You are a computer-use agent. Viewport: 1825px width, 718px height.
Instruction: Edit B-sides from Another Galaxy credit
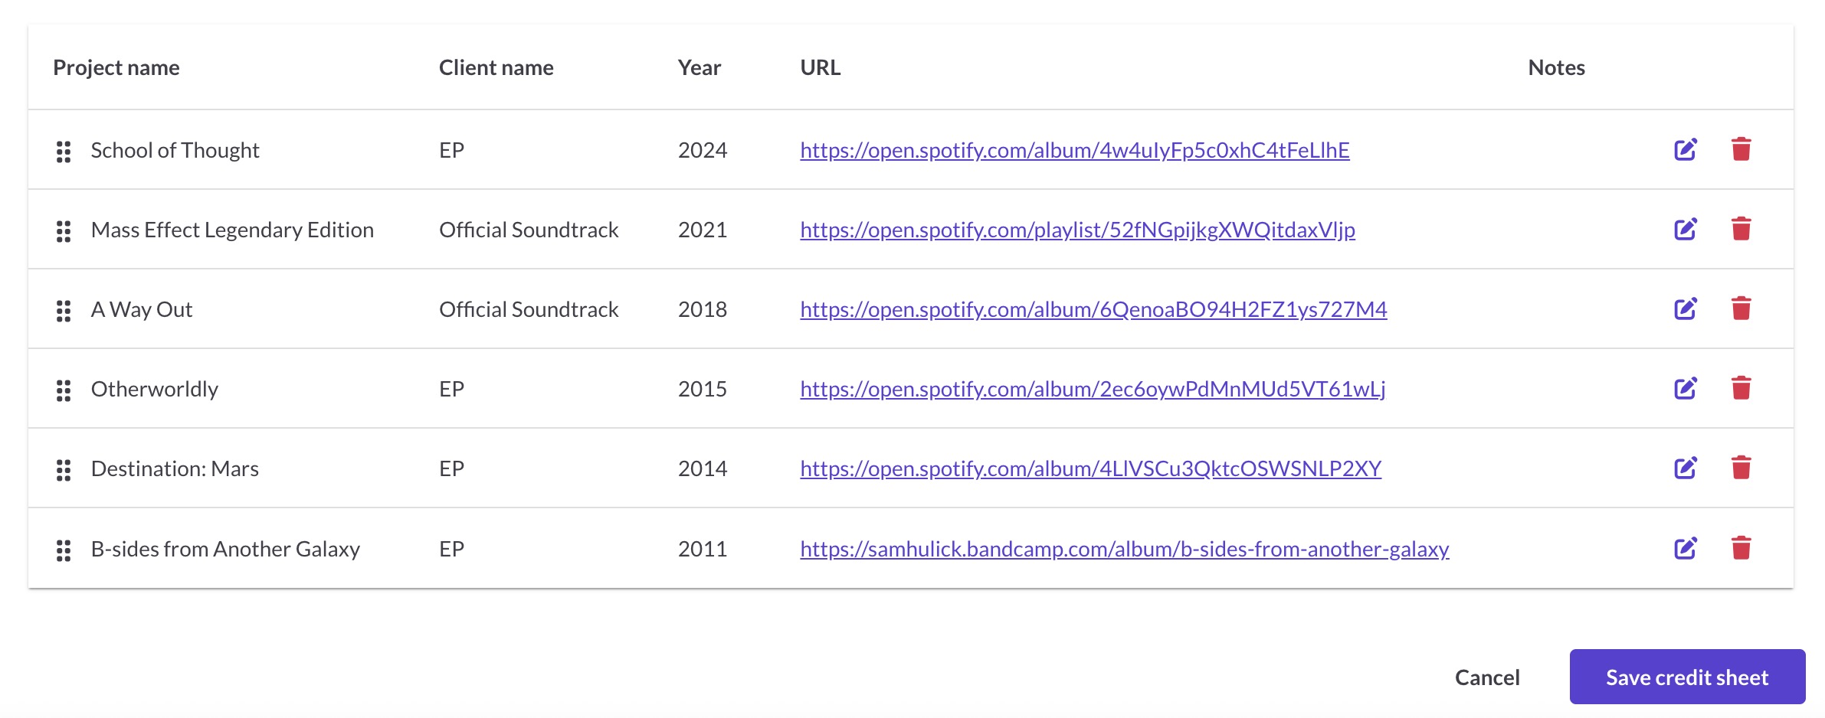(x=1686, y=548)
